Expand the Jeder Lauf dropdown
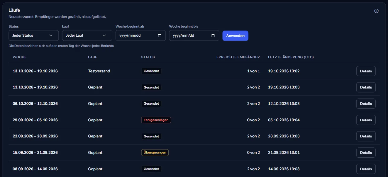The width and height of the screenshot is (388, 177). (x=87, y=35)
